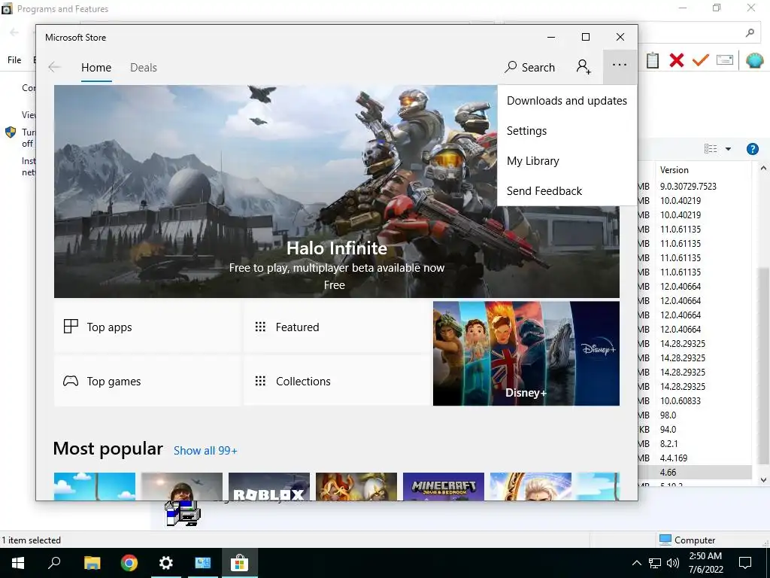This screenshot has height=578, width=770.
Task: Switch to the Home tab
Action: [x=96, y=68]
